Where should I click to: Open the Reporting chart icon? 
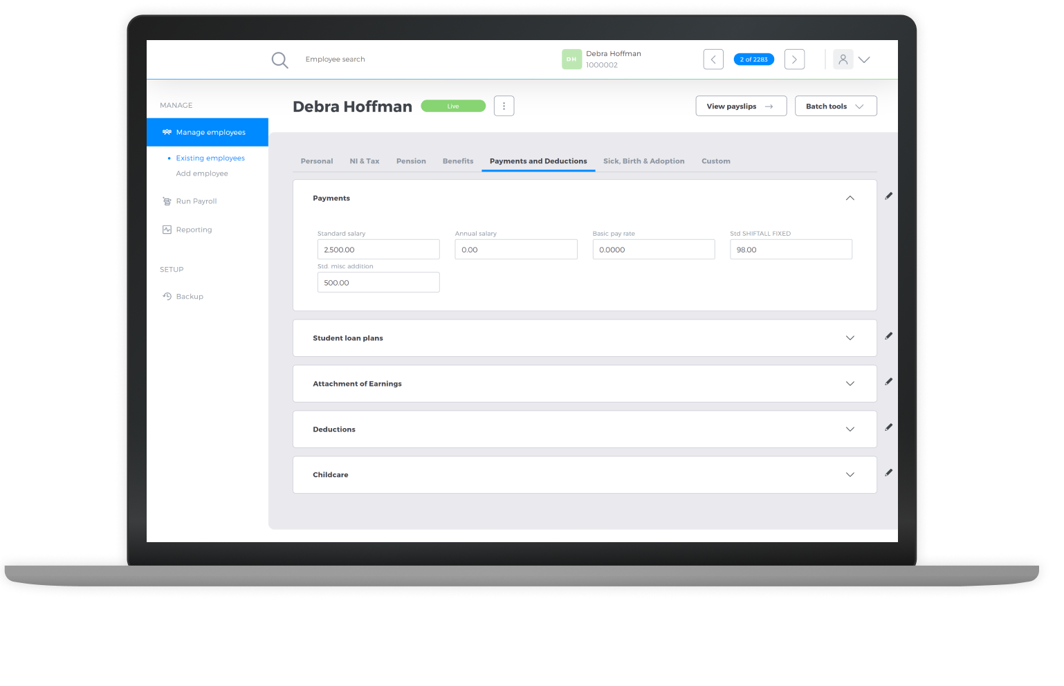[x=166, y=229]
